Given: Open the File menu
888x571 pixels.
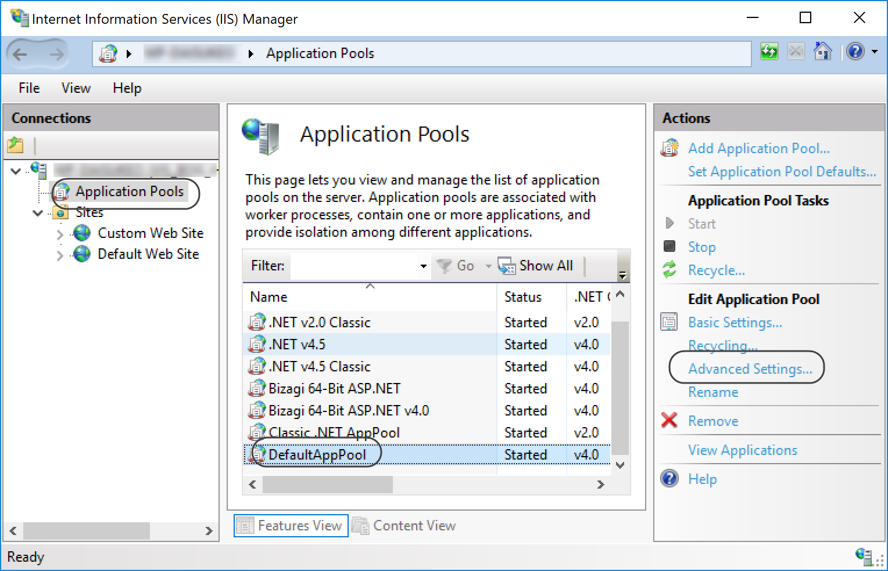Looking at the screenshot, I should [29, 88].
